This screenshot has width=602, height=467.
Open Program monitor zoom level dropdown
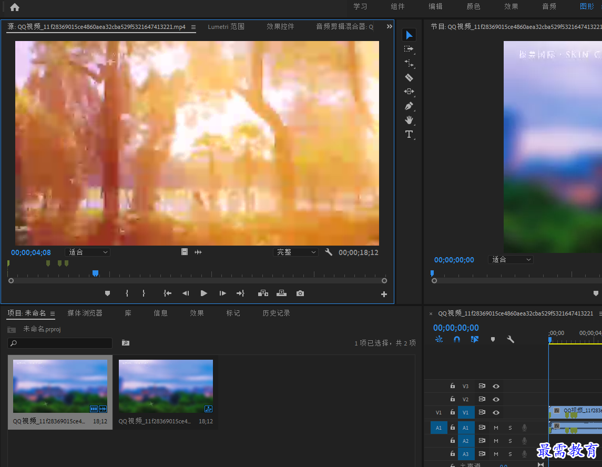coord(511,260)
